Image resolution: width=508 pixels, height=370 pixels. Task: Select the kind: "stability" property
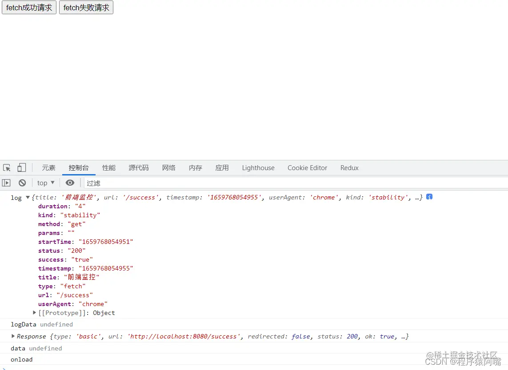[x=69, y=215]
